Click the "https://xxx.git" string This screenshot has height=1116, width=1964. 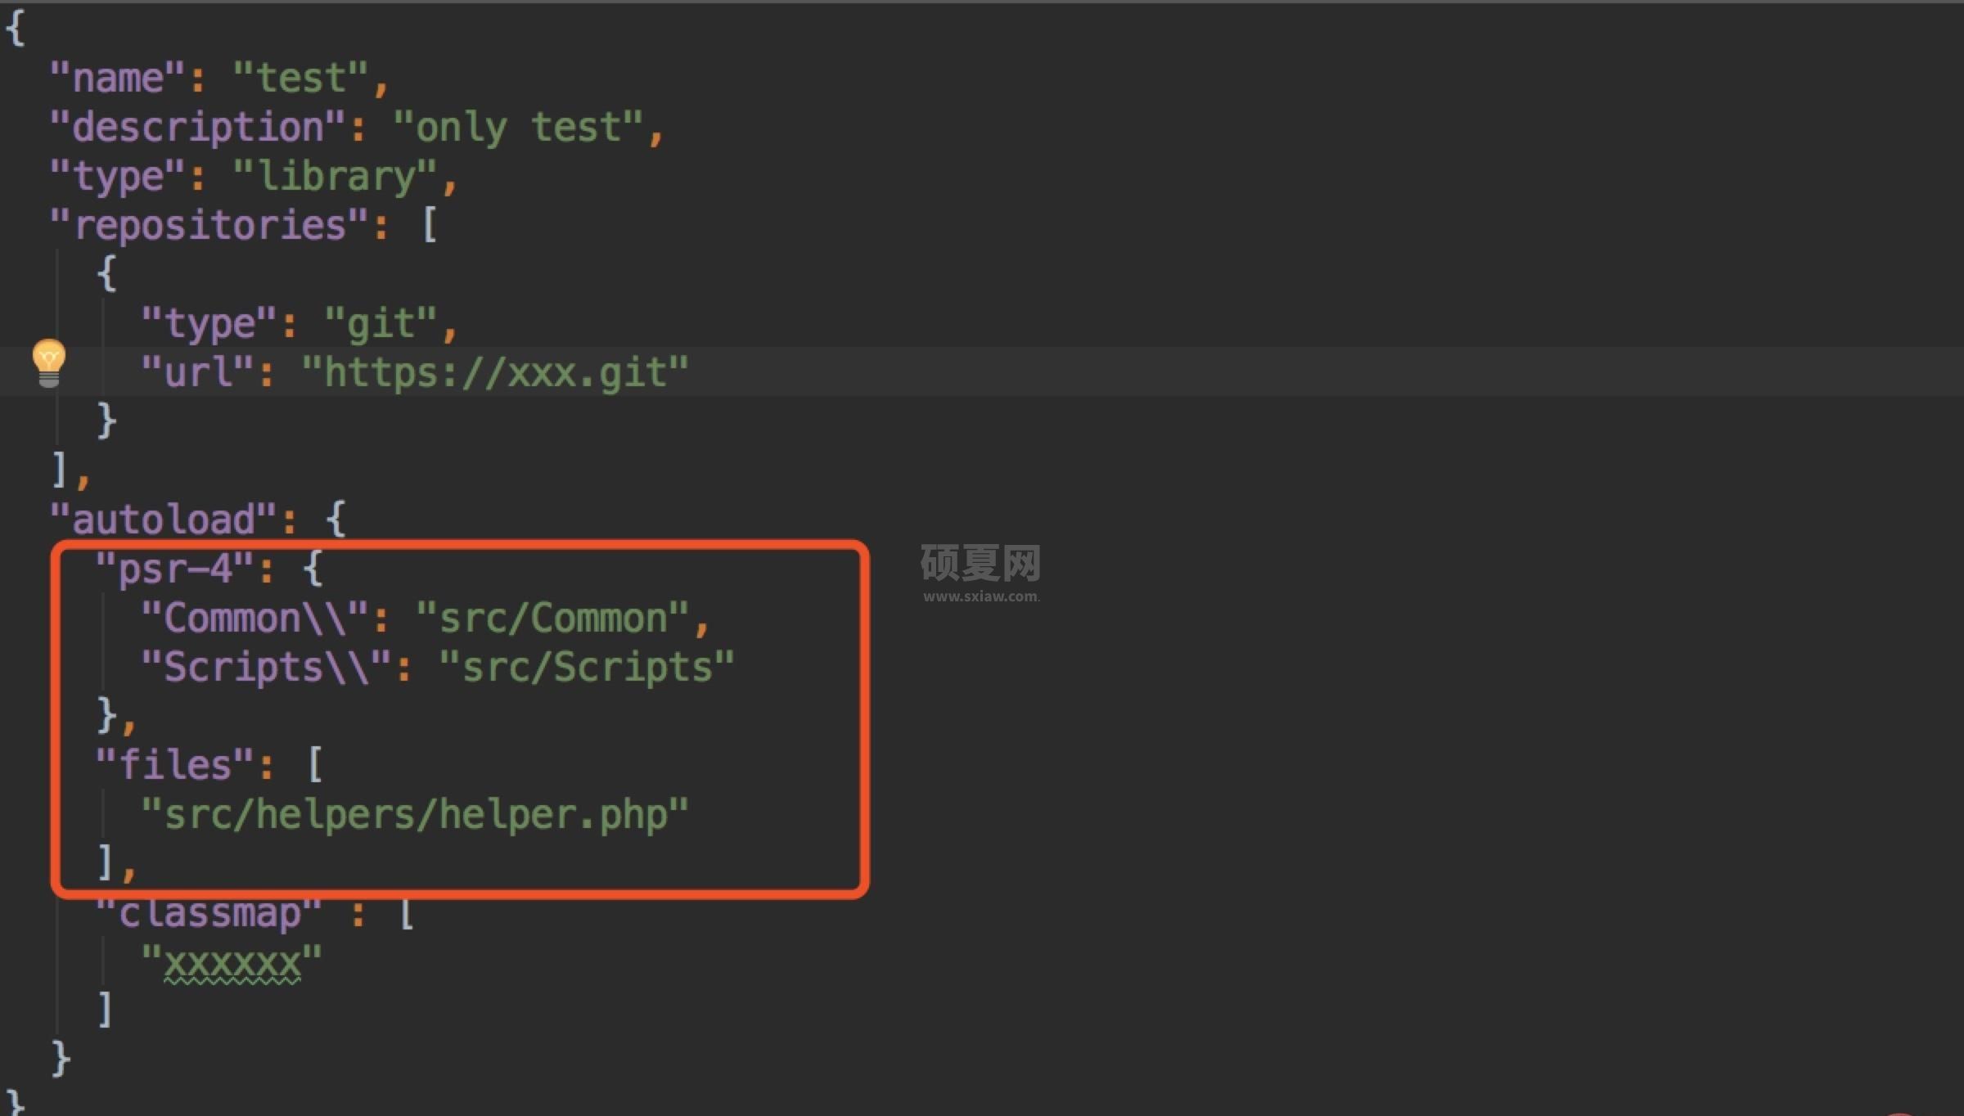click(x=495, y=373)
